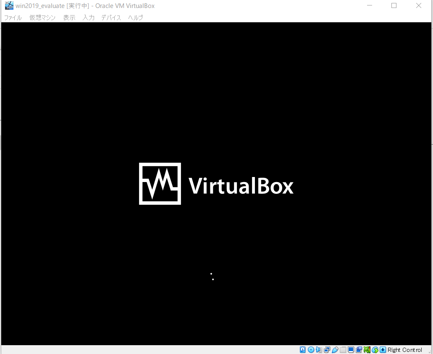Viewport: 433px width, 354px height.
Task: Open the ファイル menu
Action: 13,18
